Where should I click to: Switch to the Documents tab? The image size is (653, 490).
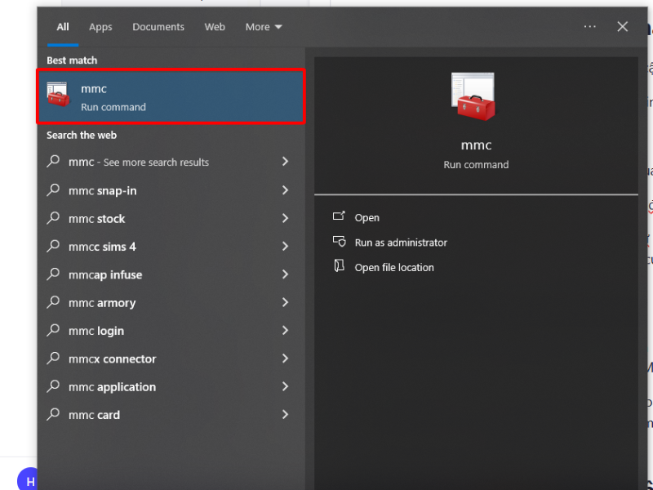pyautogui.click(x=158, y=27)
